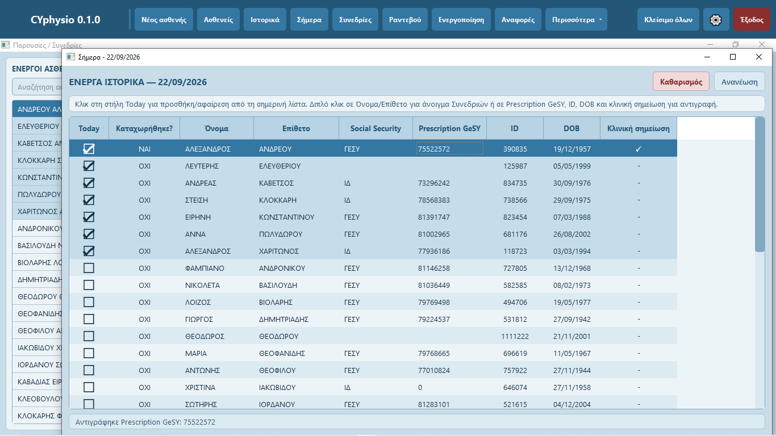
Task: Open the Ραντεβού section
Action: coord(405,19)
